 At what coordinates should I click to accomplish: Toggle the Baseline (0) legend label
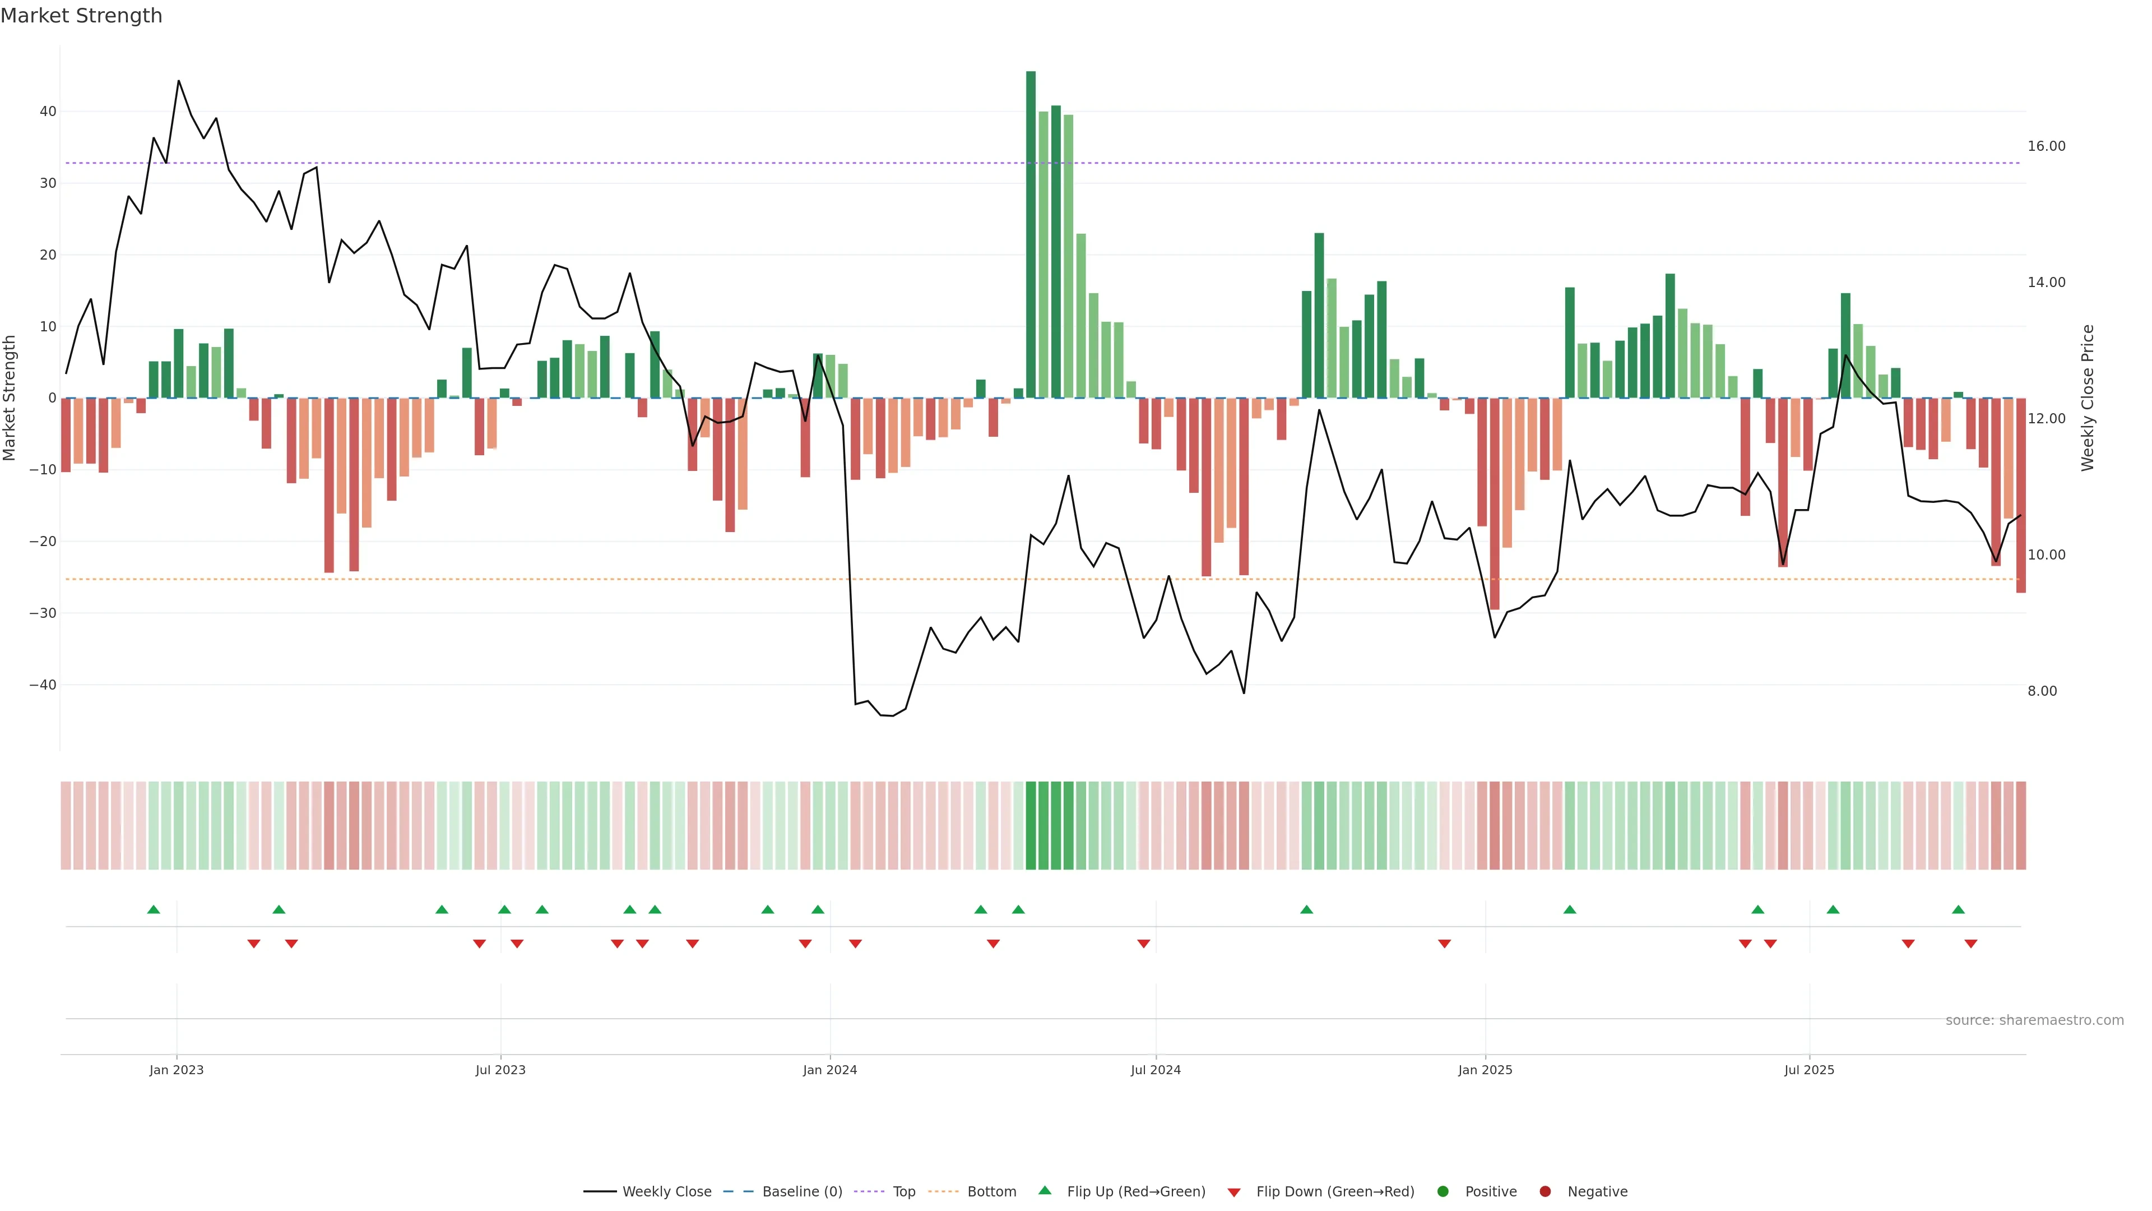pyautogui.click(x=802, y=1192)
